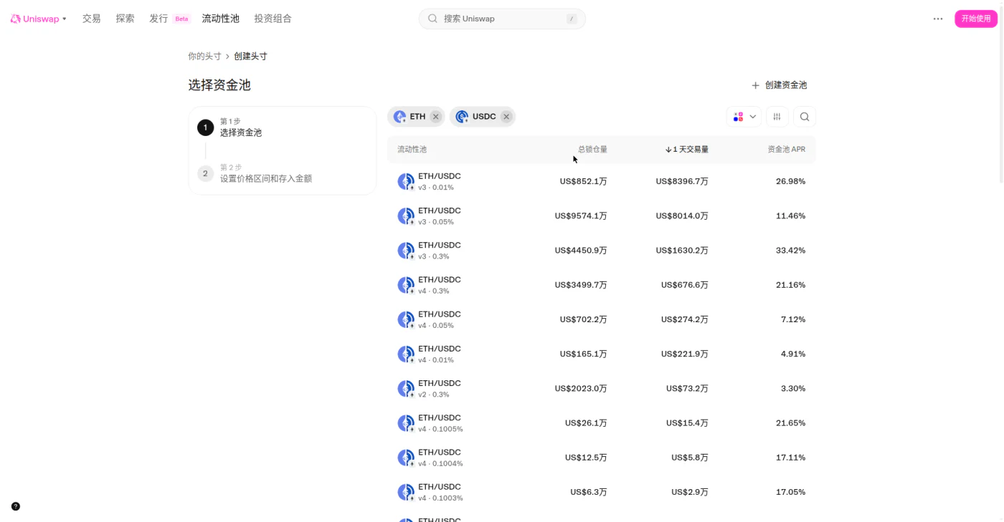The image size is (1004, 522).
Task: Open the filter sliders settings icon
Action: [777, 117]
